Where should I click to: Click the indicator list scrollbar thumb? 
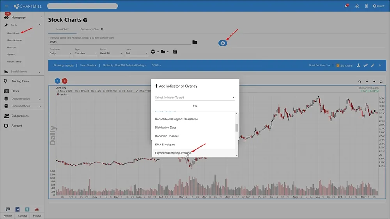237,128
